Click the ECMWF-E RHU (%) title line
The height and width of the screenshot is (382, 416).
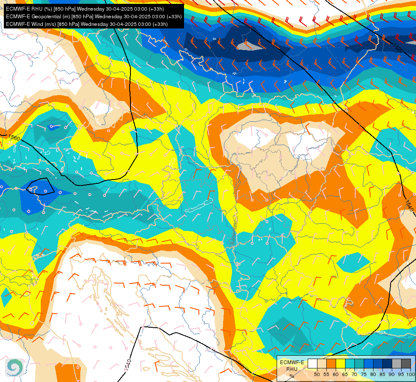click(85, 9)
